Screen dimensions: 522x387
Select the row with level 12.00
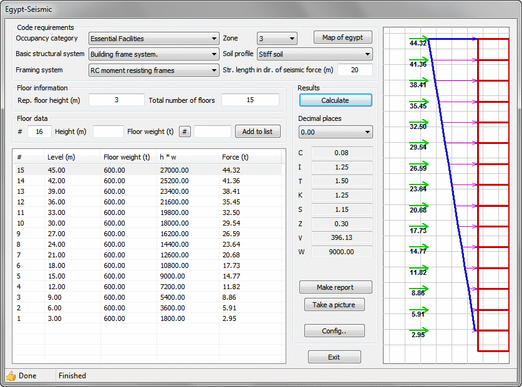tap(148, 287)
